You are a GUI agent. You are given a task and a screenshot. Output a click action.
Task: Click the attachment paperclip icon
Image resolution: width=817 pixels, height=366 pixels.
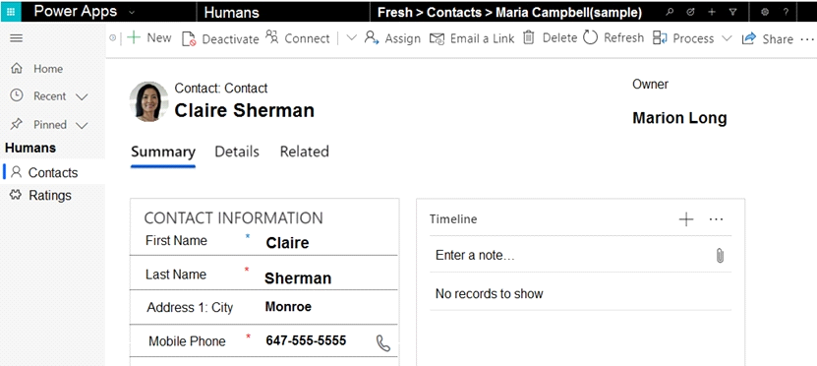tap(720, 256)
